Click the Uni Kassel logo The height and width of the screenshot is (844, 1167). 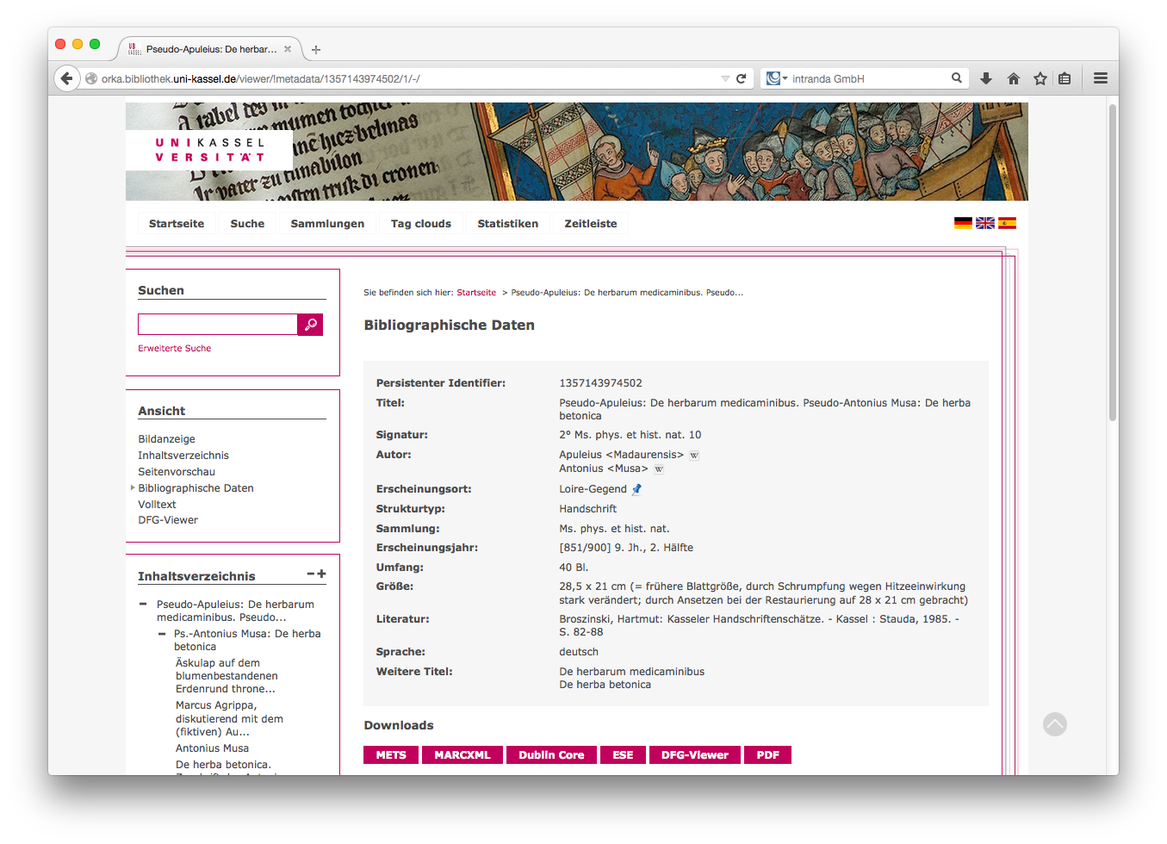[x=209, y=150]
